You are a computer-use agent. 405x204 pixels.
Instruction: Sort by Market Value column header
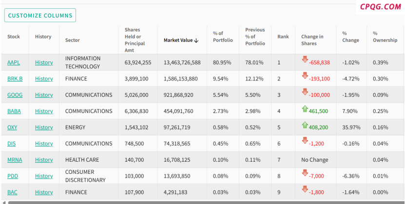click(181, 40)
